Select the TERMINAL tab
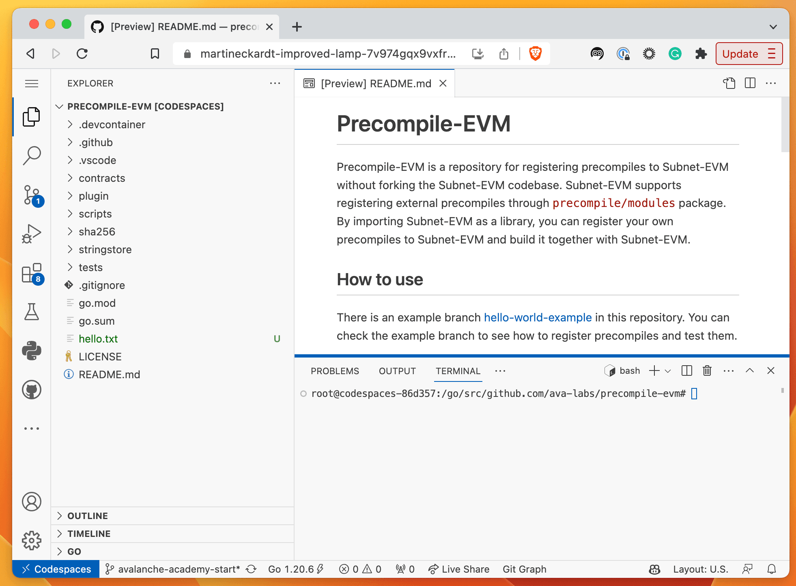The width and height of the screenshot is (796, 586). pyautogui.click(x=458, y=371)
